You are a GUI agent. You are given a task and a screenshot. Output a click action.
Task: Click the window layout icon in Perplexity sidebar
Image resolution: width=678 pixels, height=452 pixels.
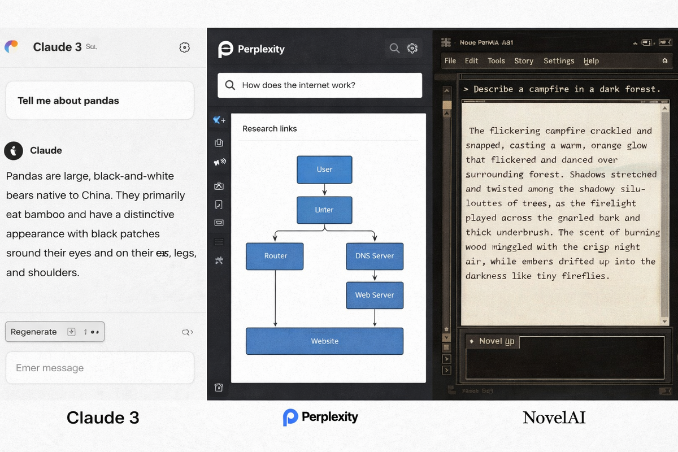click(219, 223)
